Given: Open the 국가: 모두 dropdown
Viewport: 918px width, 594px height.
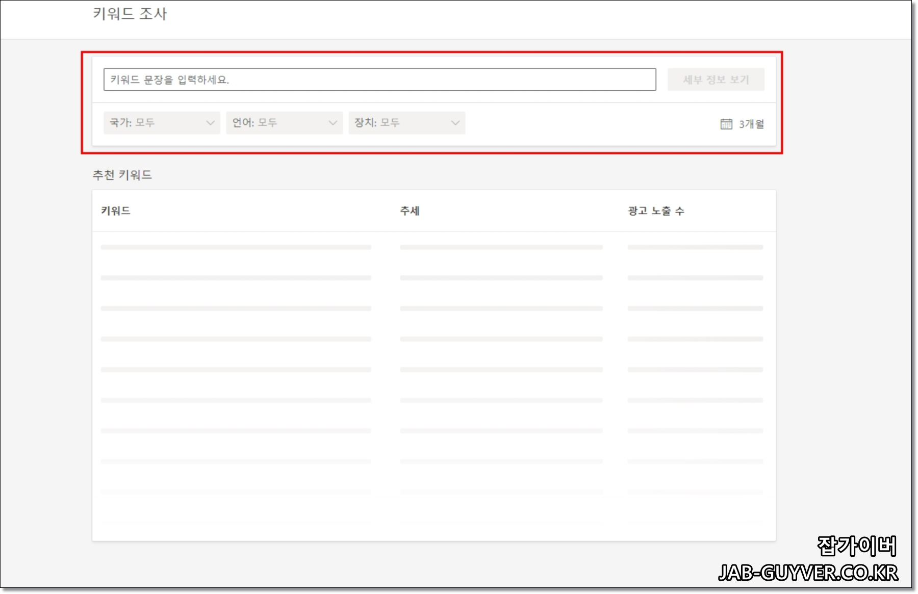Looking at the screenshot, I should click(x=162, y=123).
